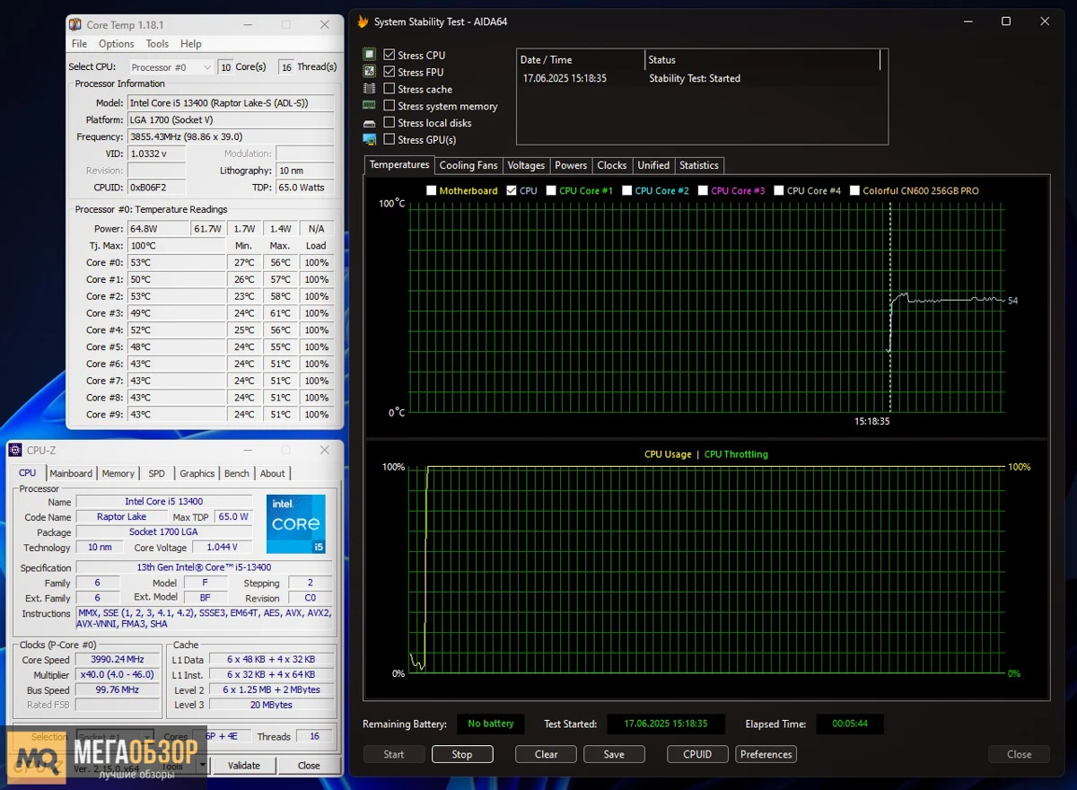Click the Save button in AIDA64
This screenshot has width=1077, height=790.
[614, 754]
